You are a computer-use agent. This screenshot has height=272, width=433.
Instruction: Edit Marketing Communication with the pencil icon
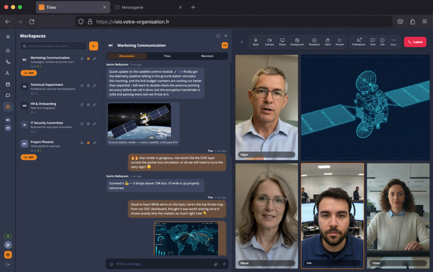pos(94,58)
